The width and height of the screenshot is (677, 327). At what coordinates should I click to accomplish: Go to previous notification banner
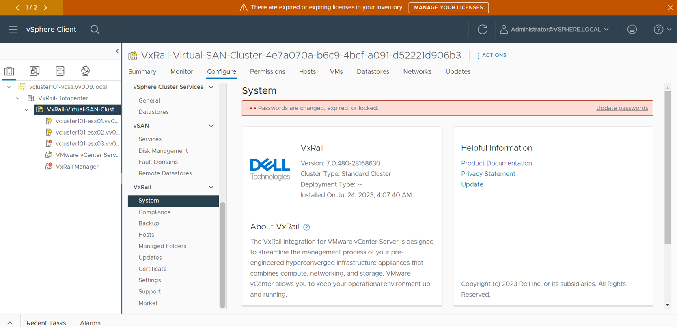tap(17, 7)
